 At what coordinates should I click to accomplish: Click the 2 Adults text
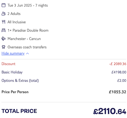click(x=14, y=14)
